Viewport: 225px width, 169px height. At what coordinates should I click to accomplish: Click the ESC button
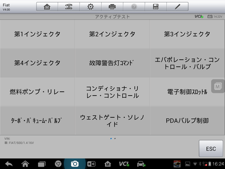point(211,148)
